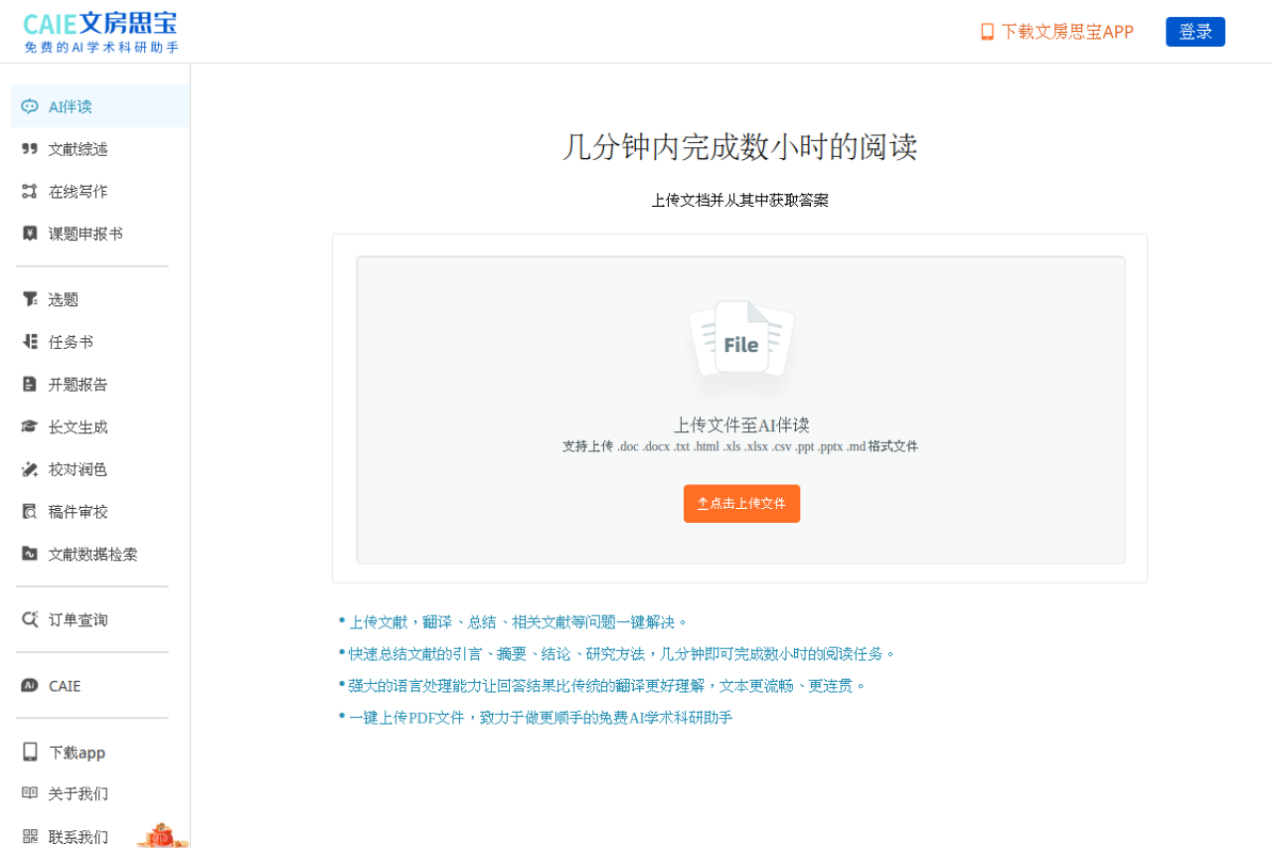Open AI伴读 in the sidebar
Screen dimensions: 1272x848
[100, 106]
